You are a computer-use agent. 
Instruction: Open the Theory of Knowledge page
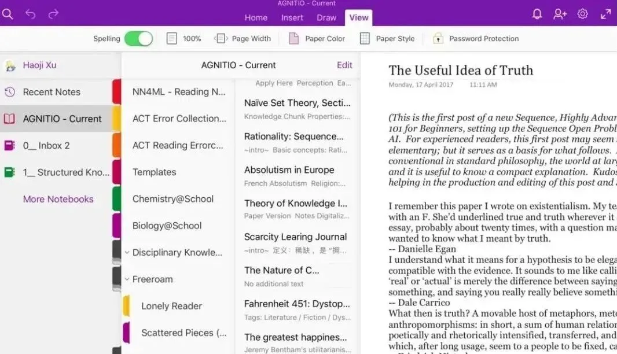[x=297, y=209]
